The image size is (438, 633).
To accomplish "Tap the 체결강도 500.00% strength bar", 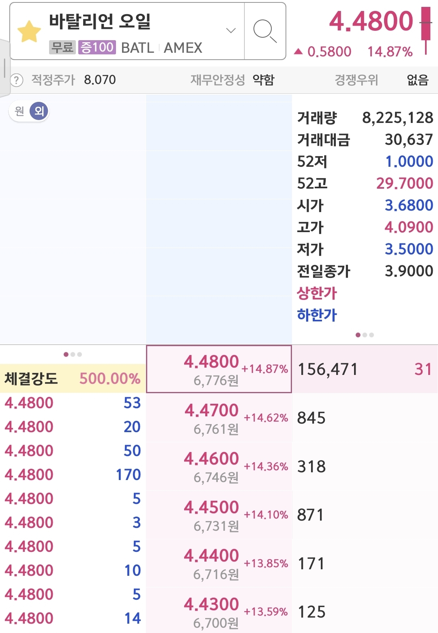I will (73, 379).
